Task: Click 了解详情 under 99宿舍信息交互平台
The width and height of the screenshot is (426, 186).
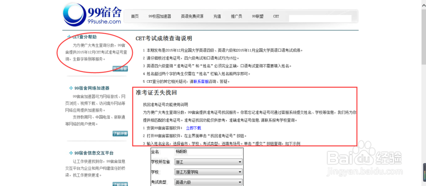Action: 120,184
